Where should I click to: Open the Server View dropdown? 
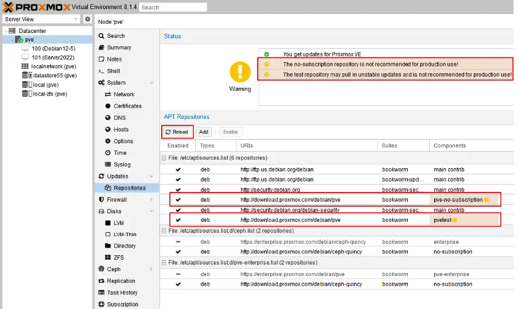point(76,19)
